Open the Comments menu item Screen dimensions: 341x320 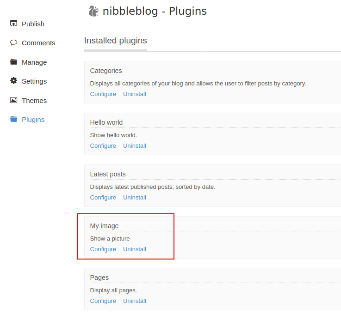pos(38,43)
